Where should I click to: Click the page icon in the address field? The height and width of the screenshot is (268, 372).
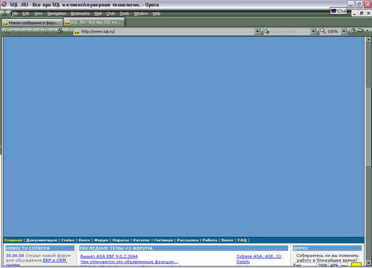coord(76,31)
